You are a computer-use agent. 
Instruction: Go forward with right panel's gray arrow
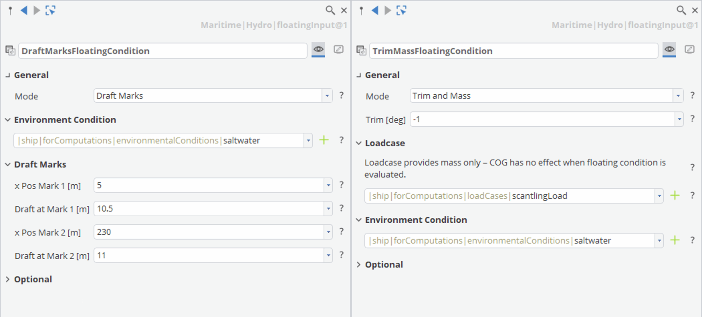pos(387,11)
